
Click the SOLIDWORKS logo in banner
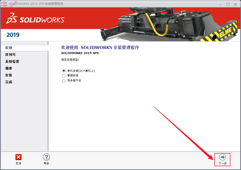pos(35,18)
